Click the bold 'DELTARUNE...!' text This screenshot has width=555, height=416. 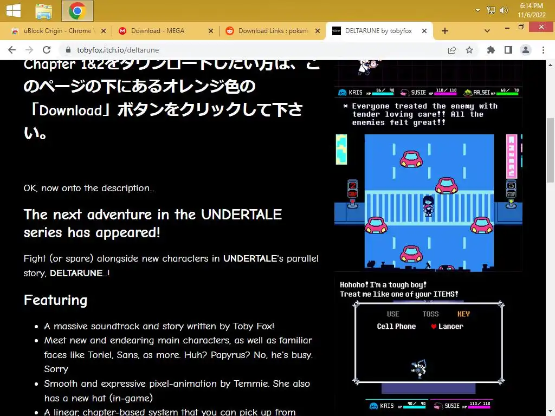80,273
